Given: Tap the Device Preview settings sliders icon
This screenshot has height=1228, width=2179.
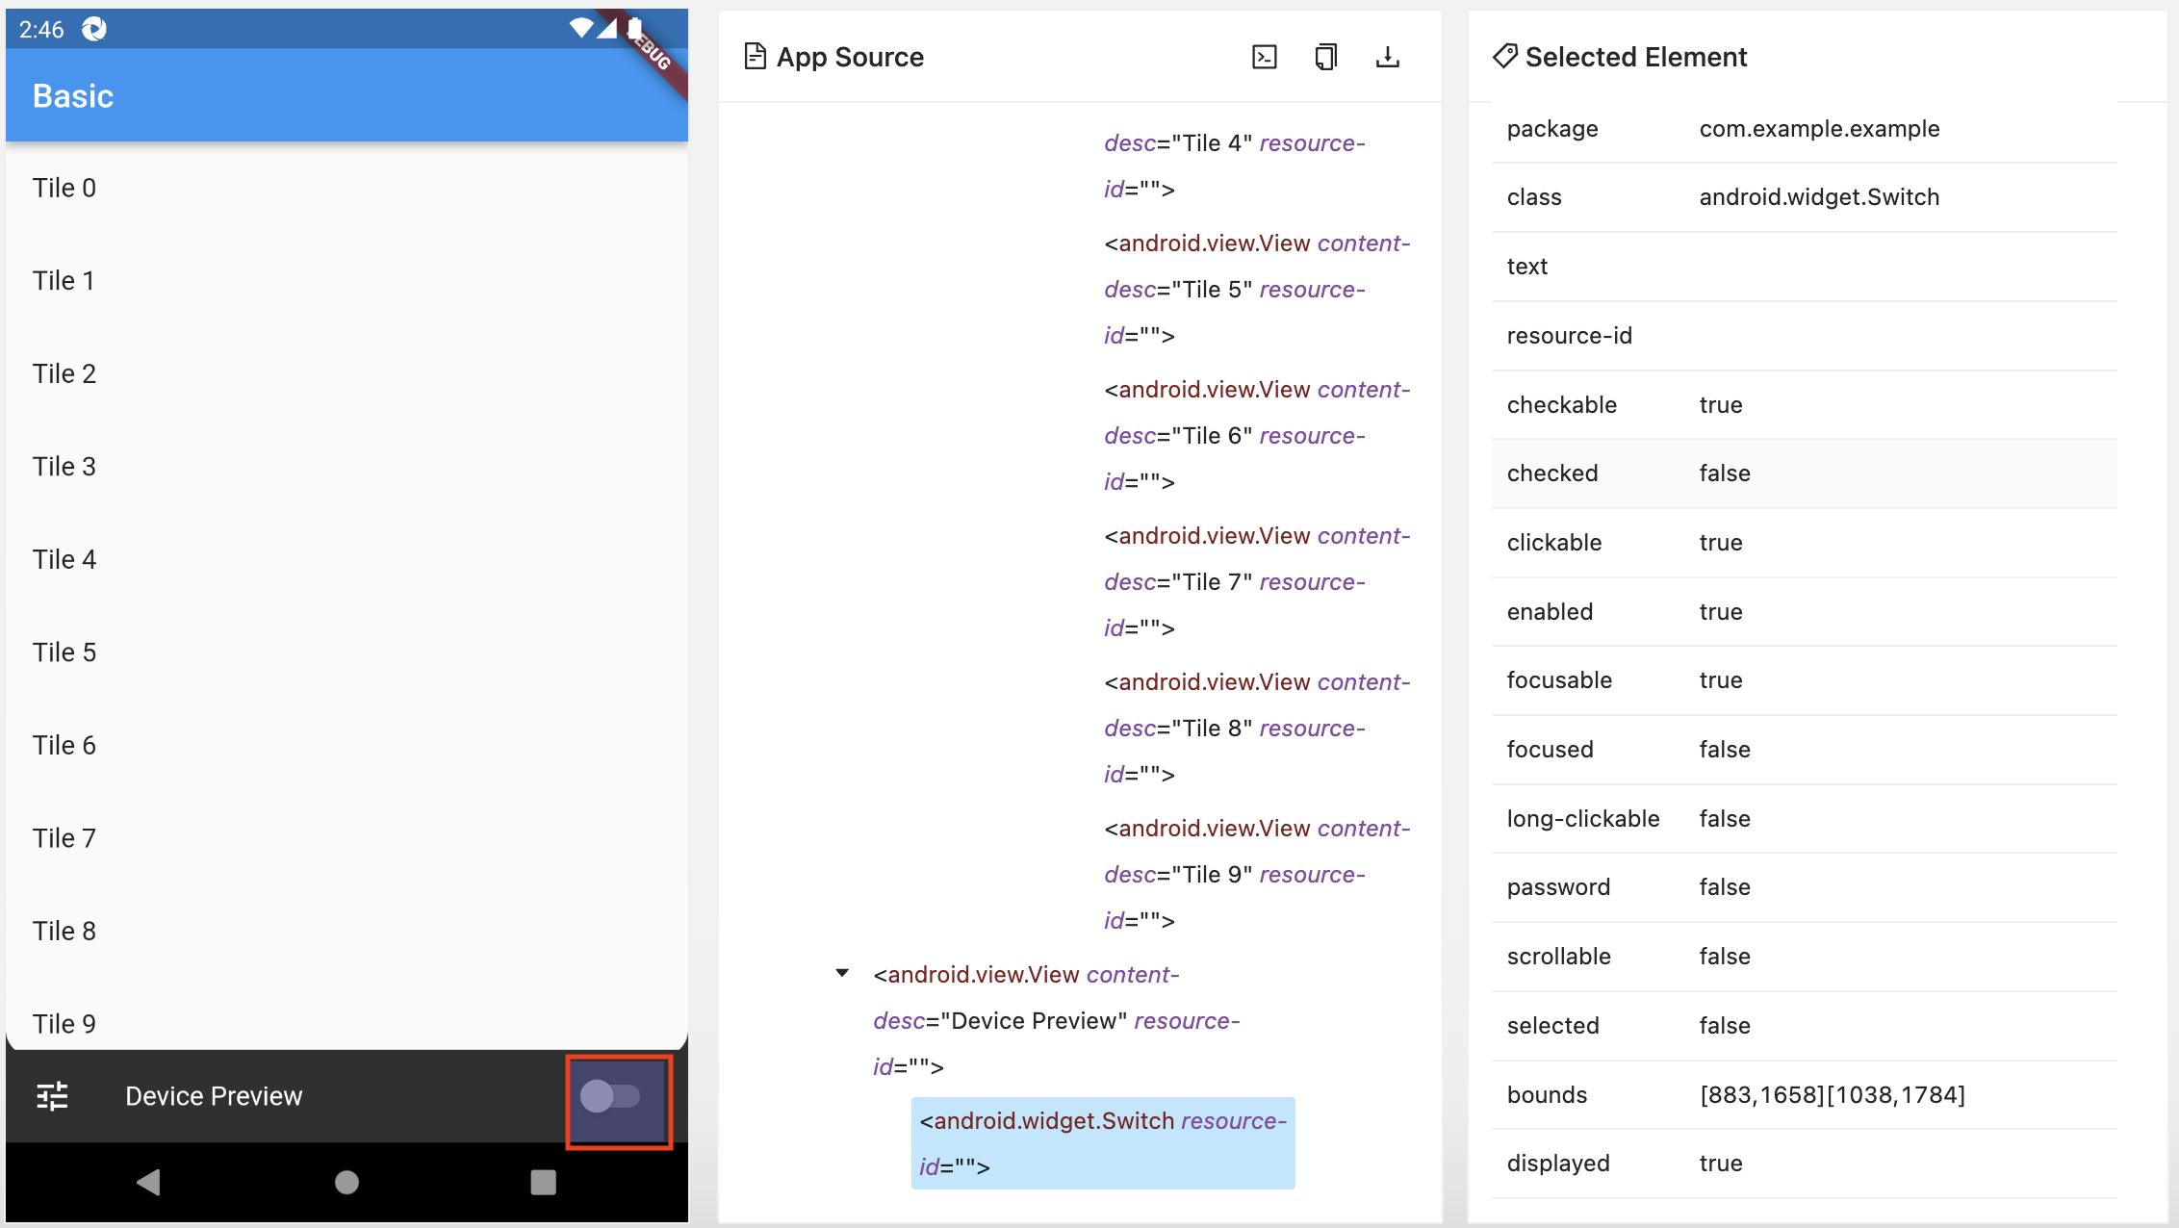Looking at the screenshot, I should (52, 1096).
